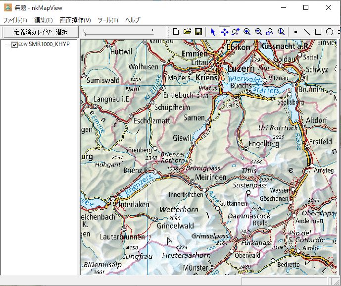Select the draw circle tool
The image size is (341, 286).
[330, 32]
